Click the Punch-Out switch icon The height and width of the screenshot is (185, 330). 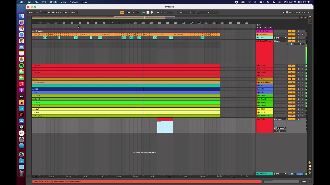202,12
